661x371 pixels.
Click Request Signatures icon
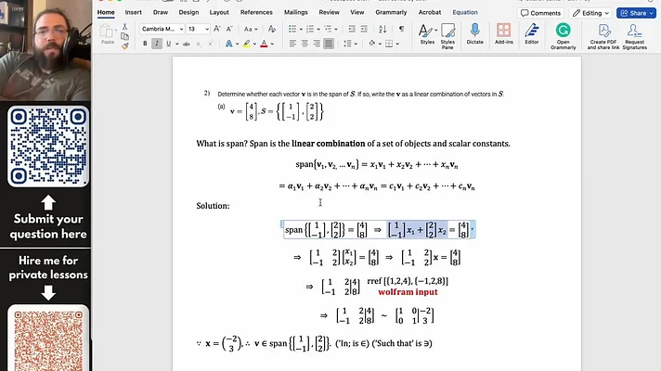pos(634,36)
